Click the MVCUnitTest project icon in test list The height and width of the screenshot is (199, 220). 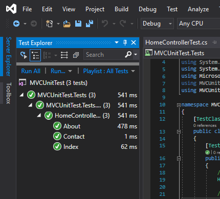point(23,82)
